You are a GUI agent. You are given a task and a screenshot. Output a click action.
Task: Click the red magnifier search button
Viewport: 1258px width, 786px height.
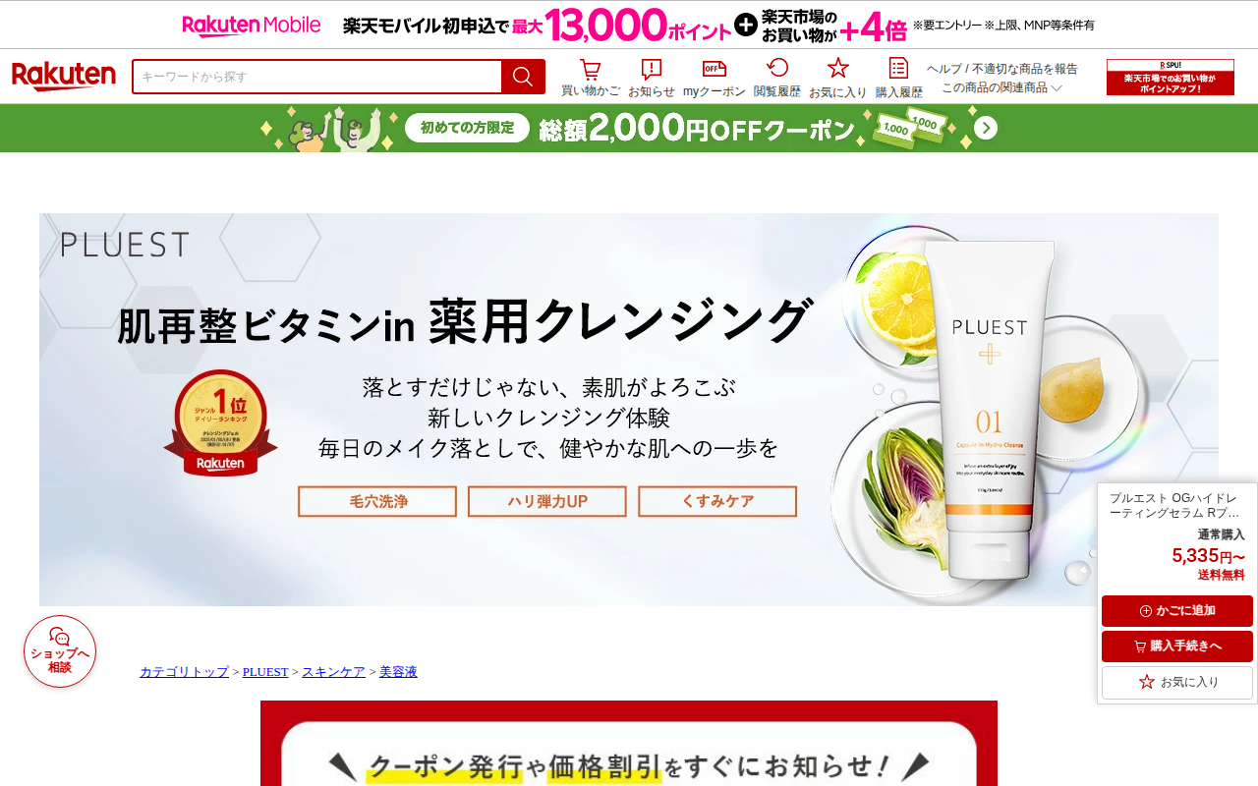(523, 77)
